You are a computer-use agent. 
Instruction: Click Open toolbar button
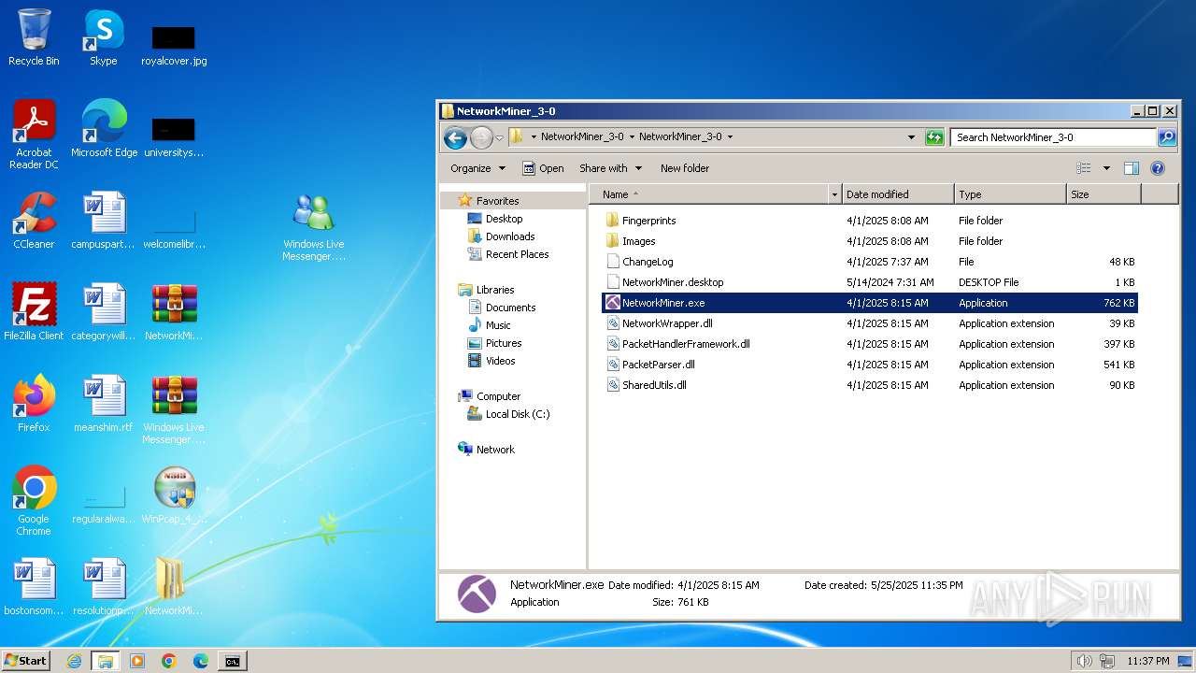click(543, 168)
